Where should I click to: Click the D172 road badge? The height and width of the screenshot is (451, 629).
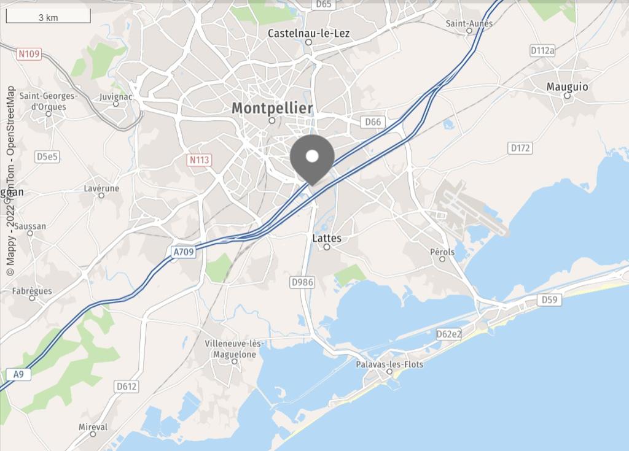tap(520, 148)
